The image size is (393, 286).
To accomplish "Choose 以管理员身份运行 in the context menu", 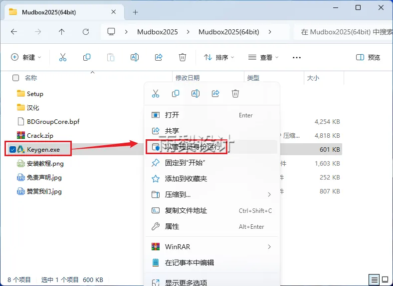I will 212,147.
